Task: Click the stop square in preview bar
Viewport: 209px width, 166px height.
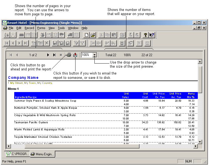Action: pyautogui.click(x=61, y=55)
